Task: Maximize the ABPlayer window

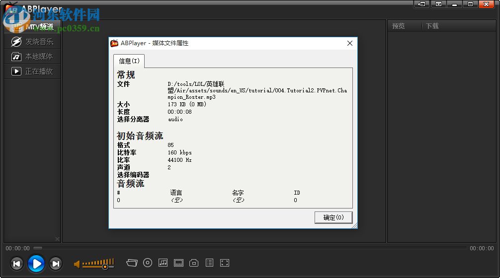Action: [x=470, y=4]
